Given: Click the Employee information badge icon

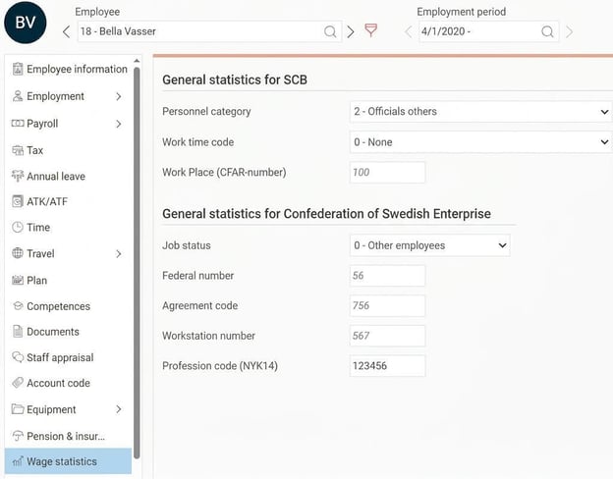Looking at the screenshot, I should pos(18,69).
